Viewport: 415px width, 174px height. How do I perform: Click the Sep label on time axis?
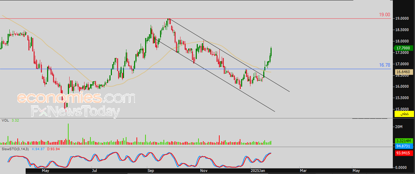point(151,171)
